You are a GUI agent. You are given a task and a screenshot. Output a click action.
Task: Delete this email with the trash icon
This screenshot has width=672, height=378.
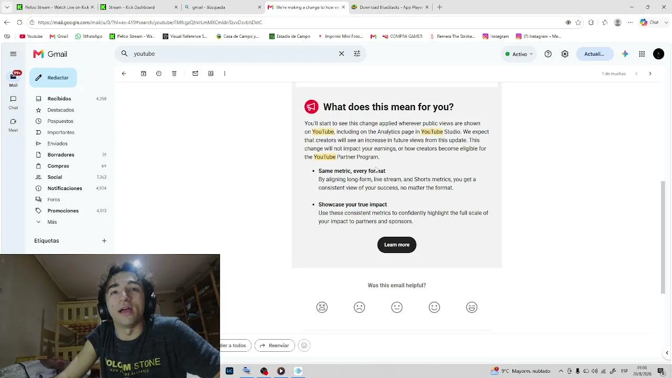(x=174, y=73)
